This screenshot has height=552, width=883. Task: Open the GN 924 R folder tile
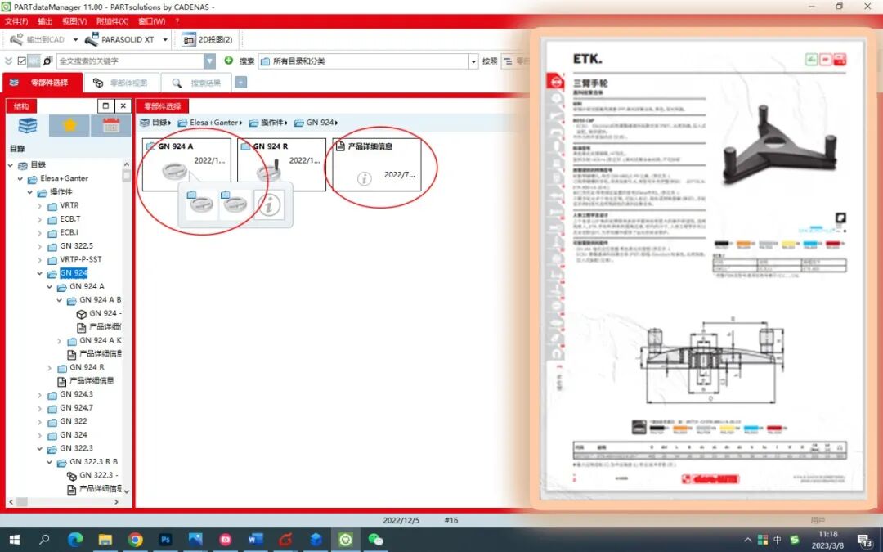coord(281,164)
